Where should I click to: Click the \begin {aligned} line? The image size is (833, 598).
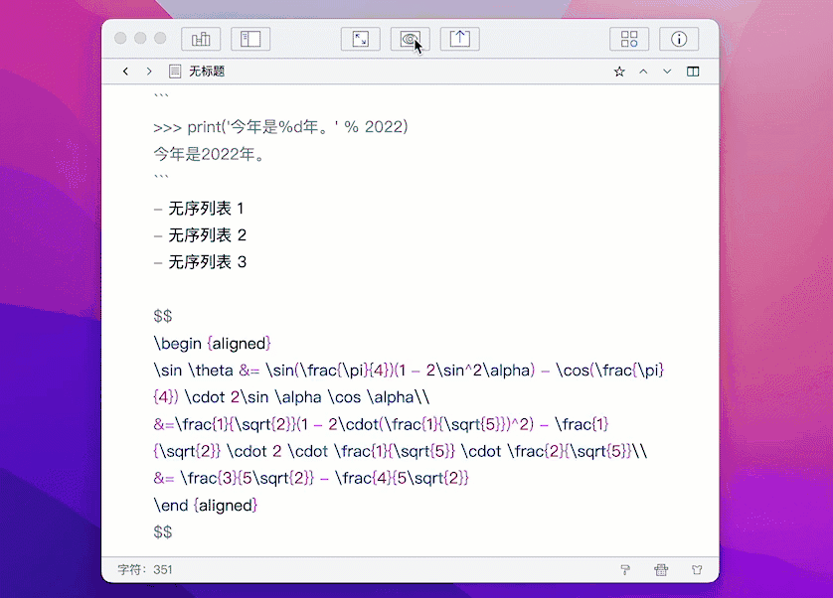click(212, 343)
